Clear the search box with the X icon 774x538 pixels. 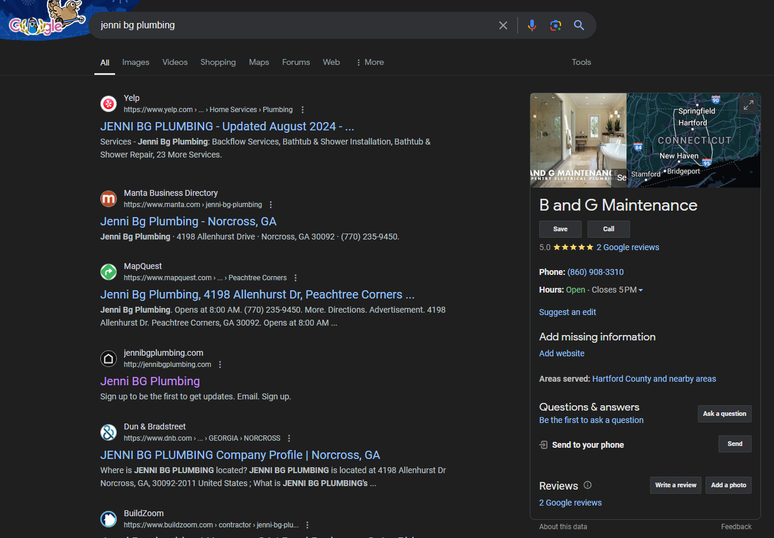[503, 25]
